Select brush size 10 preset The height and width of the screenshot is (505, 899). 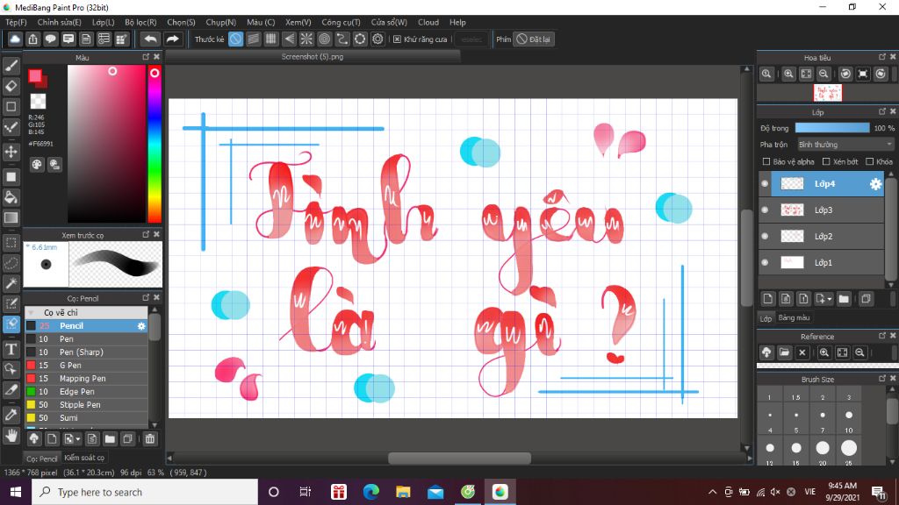[x=849, y=420]
